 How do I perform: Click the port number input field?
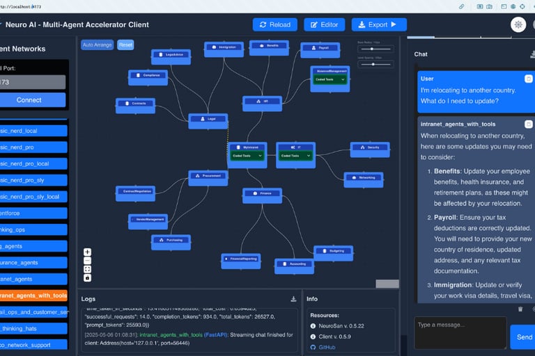(x=31, y=82)
